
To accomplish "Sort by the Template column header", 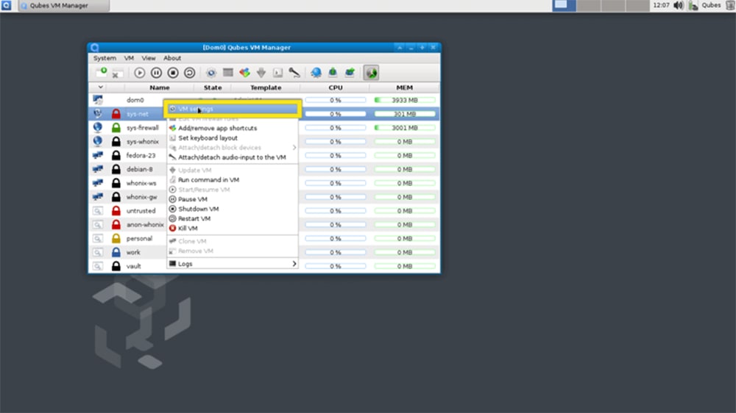I will pyautogui.click(x=266, y=87).
